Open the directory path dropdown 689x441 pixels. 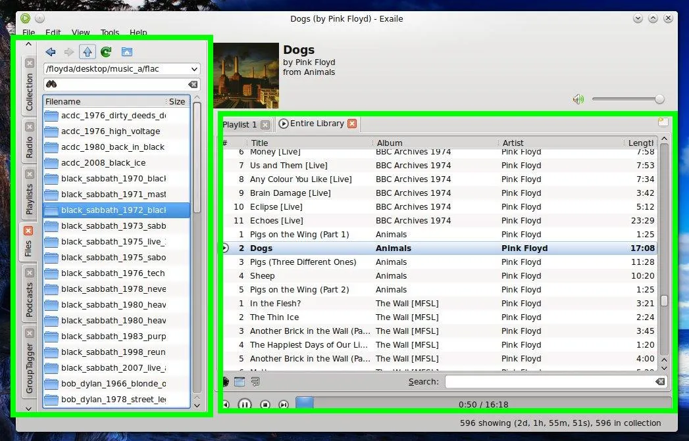click(193, 69)
